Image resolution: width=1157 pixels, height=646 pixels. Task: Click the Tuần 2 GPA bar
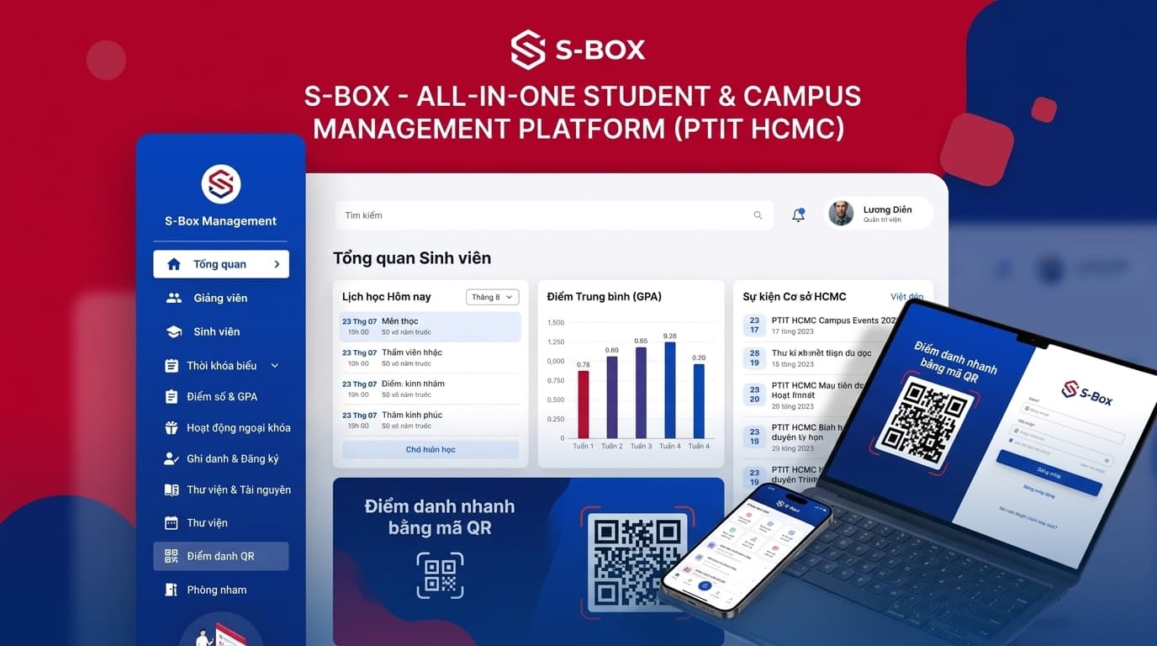point(612,397)
